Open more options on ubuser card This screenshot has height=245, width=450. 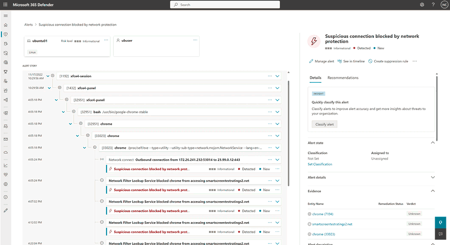pyautogui.click(x=195, y=40)
